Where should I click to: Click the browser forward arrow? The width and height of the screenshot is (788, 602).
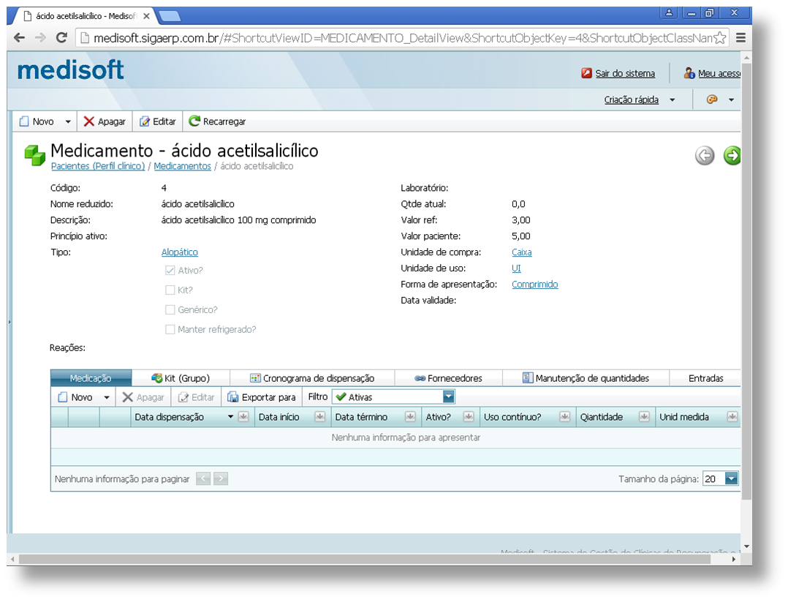40,38
